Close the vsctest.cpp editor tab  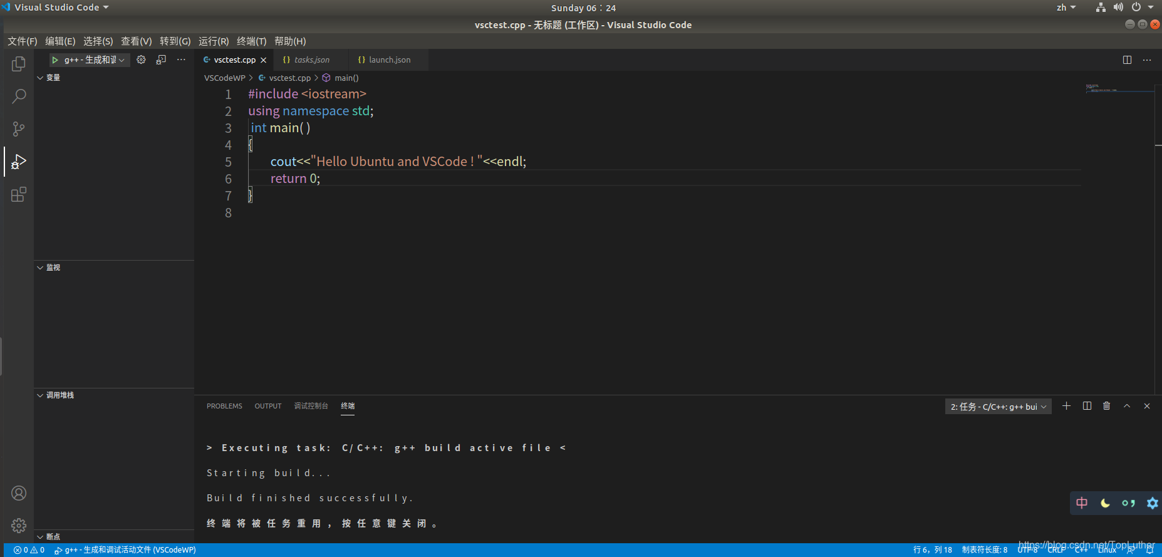click(264, 60)
